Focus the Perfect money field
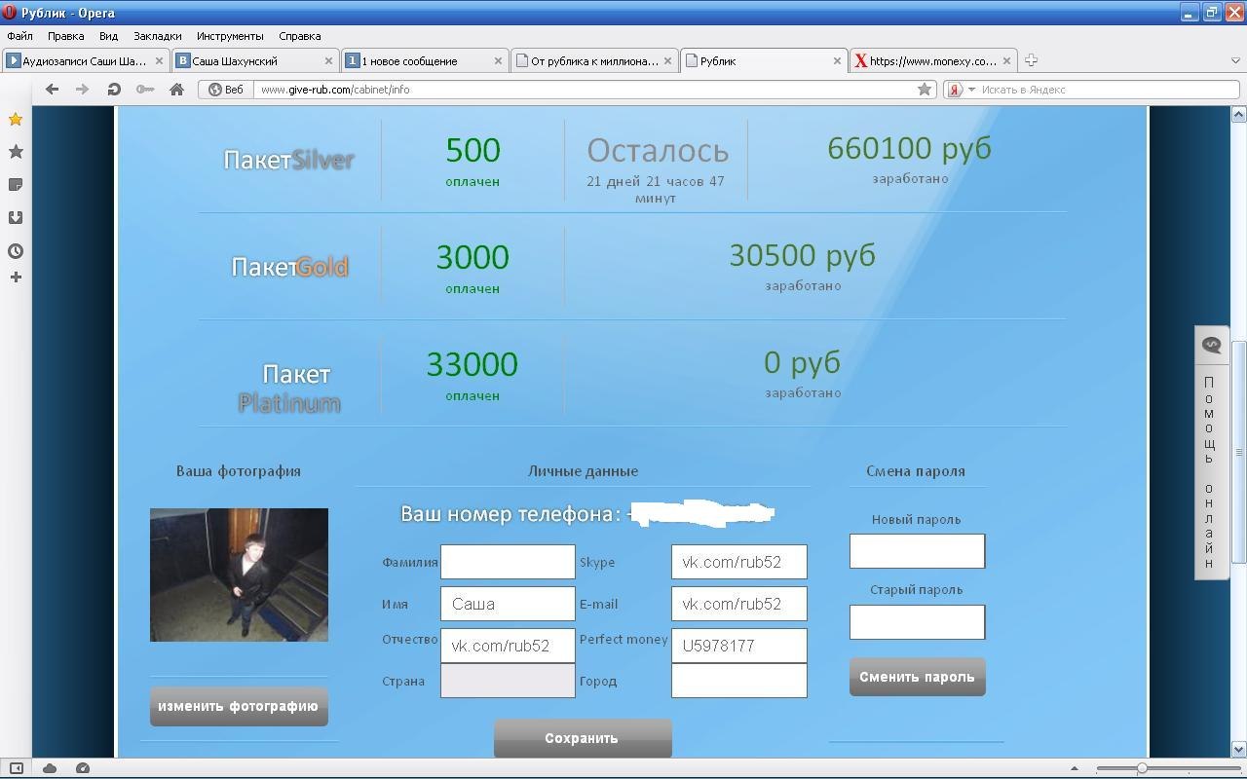 click(x=739, y=646)
